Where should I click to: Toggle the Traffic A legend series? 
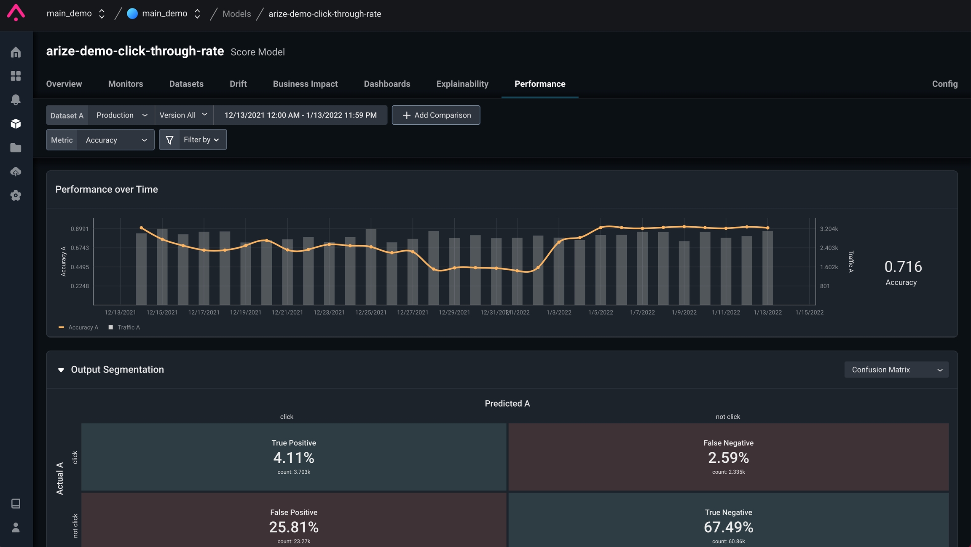(124, 327)
